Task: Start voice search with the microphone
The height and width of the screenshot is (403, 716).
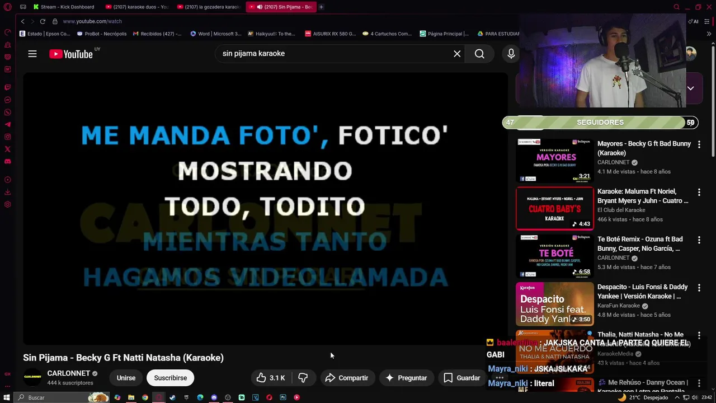Action: tap(511, 54)
